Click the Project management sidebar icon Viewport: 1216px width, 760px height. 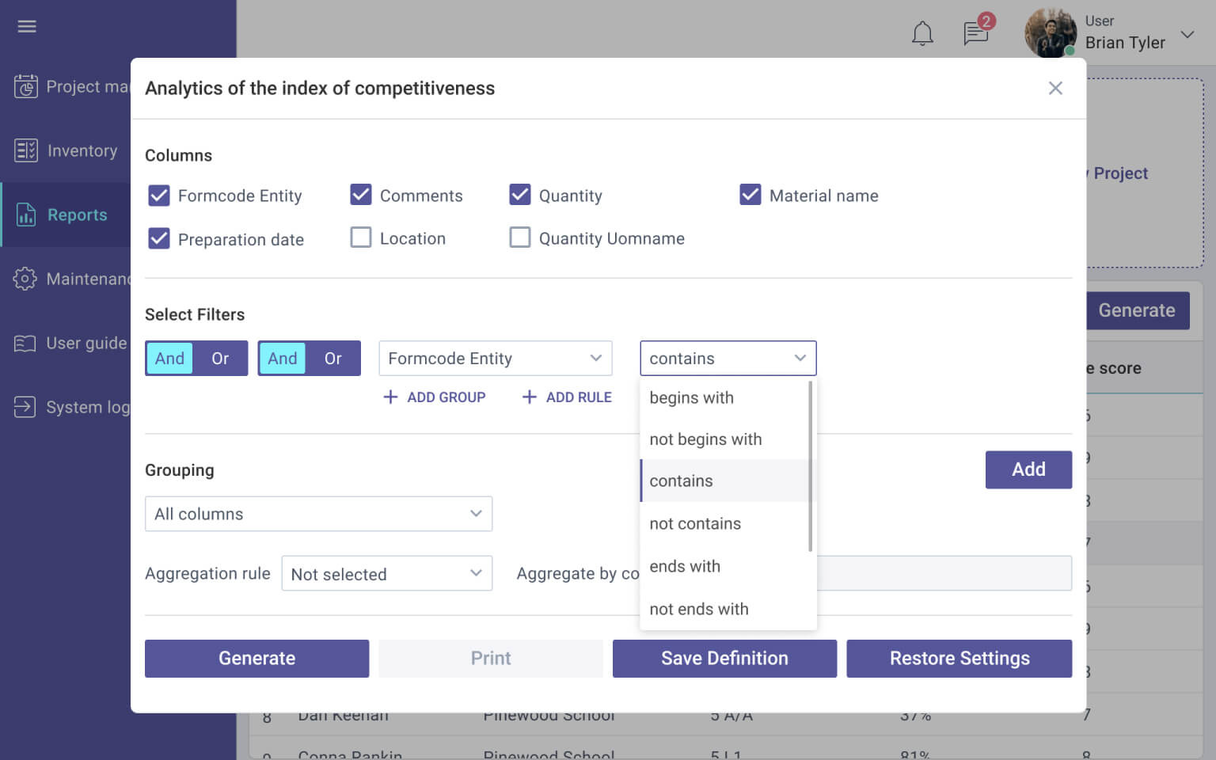[25, 86]
